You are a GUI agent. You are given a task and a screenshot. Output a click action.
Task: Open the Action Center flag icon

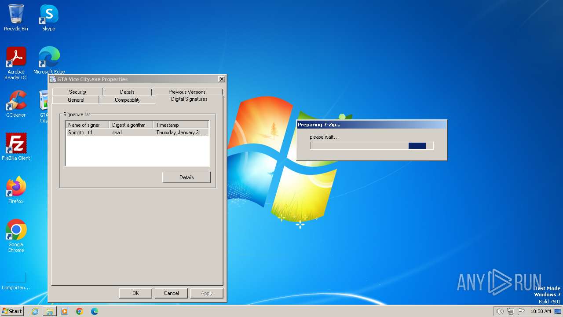[521, 311]
